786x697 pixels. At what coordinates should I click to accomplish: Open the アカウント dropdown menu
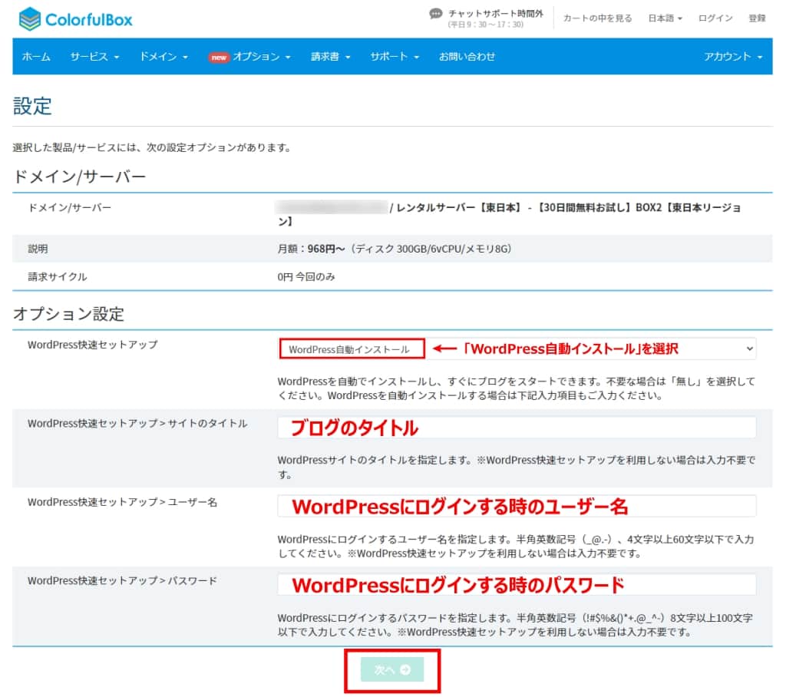tap(733, 57)
